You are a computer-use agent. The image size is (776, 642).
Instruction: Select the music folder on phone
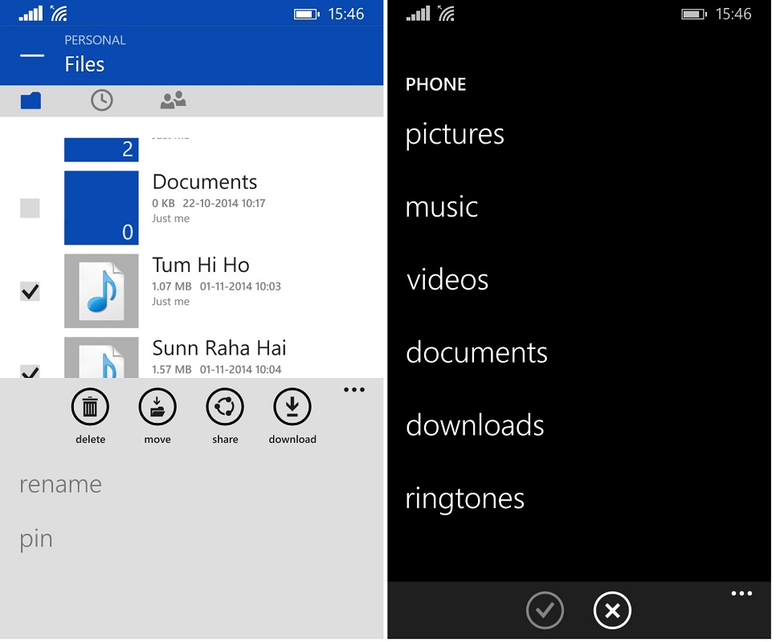pyautogui.click(x=442, y=207)
